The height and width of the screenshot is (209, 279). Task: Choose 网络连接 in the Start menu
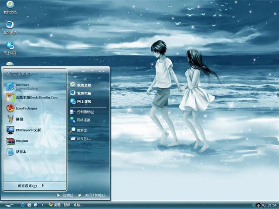pos(84,119)
